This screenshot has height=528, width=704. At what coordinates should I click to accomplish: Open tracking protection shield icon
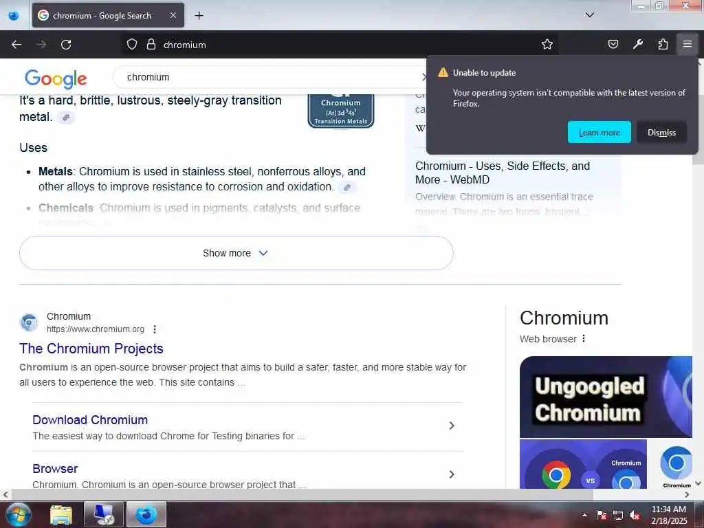(131, 45)
